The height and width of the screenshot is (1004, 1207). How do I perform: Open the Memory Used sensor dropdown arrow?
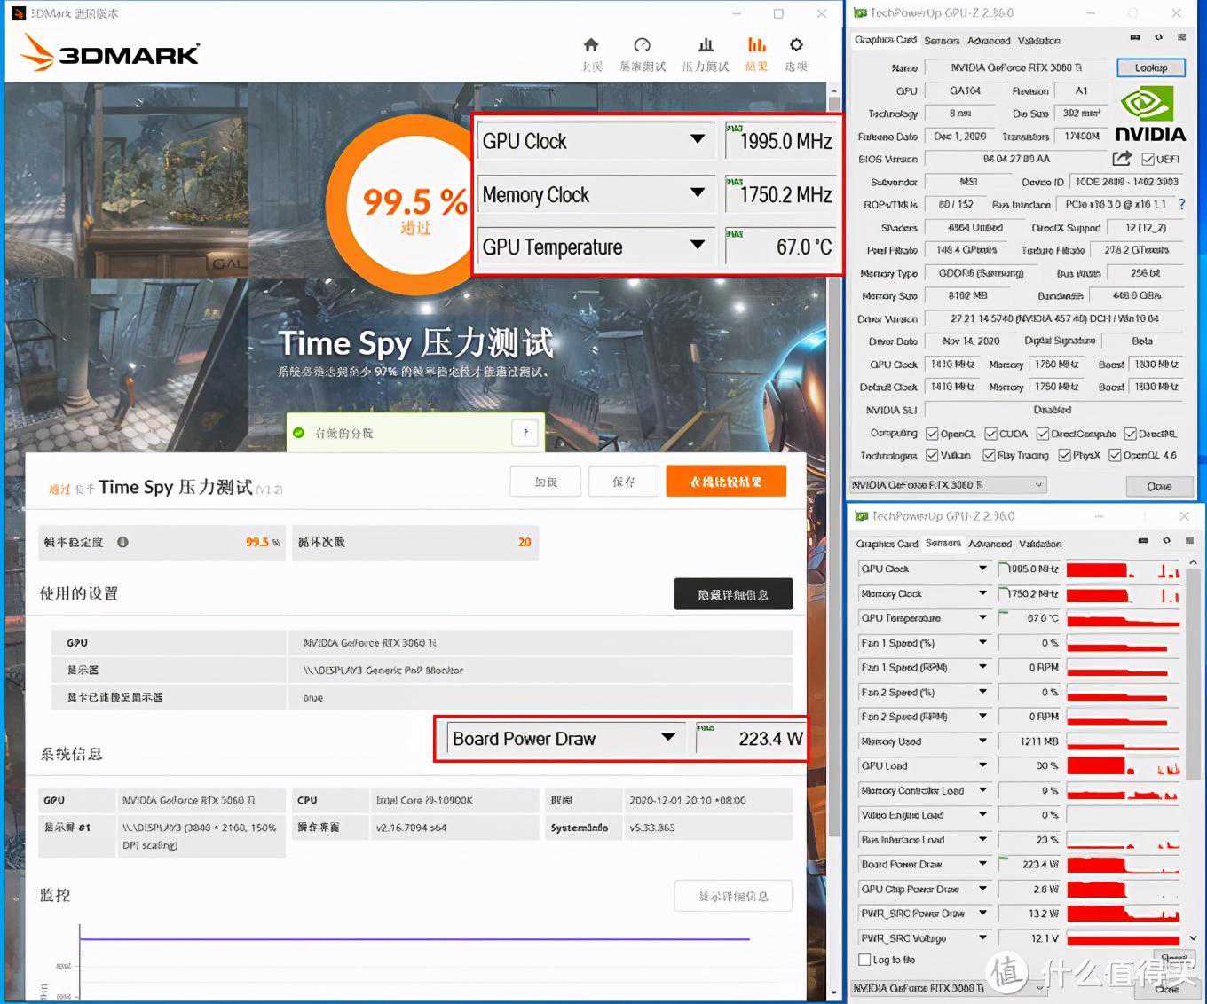(982, 741)
